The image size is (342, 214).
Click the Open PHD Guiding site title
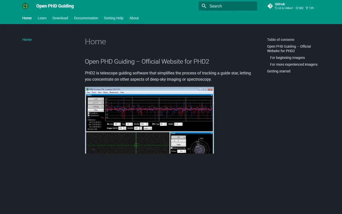(55, 6)
